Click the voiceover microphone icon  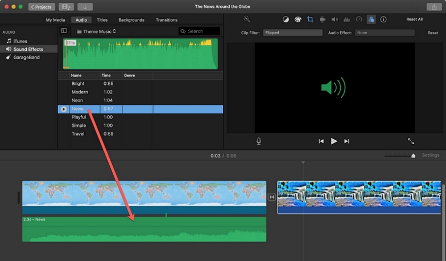[258, 141]
